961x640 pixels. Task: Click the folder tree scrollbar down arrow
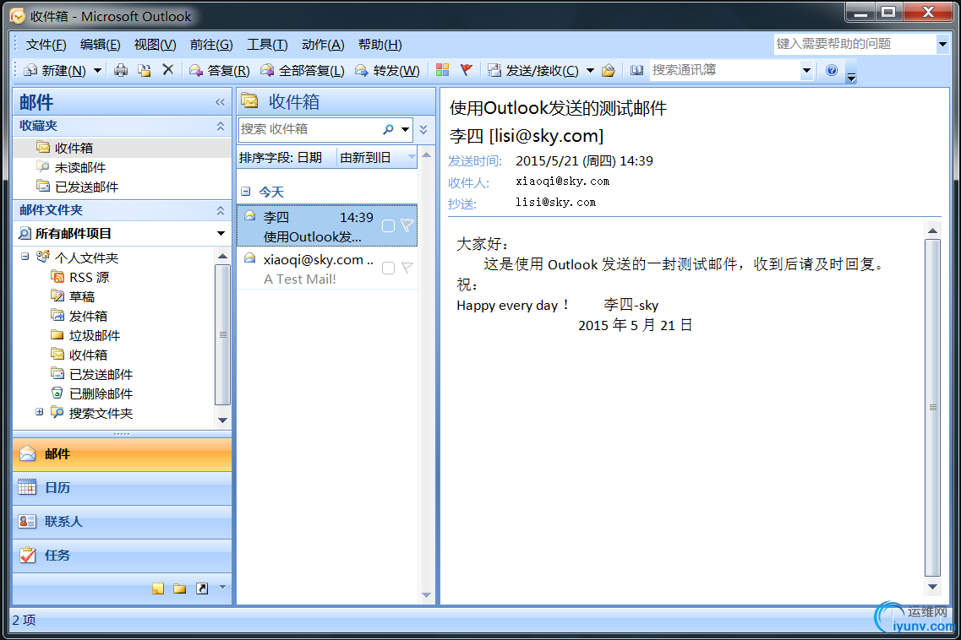coord(222,420)
